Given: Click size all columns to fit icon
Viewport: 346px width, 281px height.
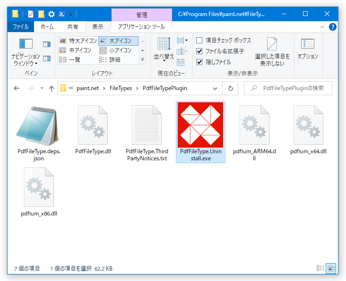Looking at the screenshot, I should (x=181, y=62).
